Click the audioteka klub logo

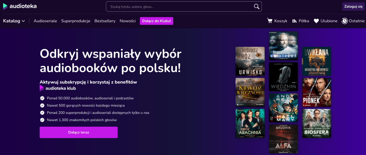58,88
